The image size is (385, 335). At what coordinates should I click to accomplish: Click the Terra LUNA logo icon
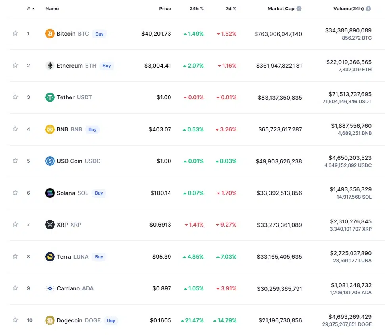point(50,257)
